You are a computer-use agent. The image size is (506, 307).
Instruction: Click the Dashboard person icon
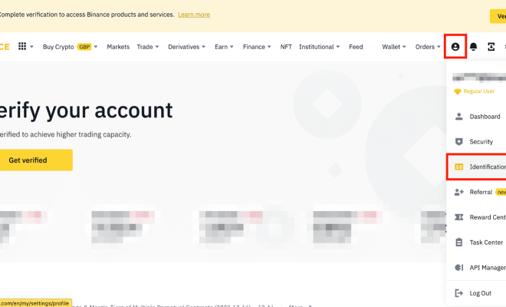[458, 117]
